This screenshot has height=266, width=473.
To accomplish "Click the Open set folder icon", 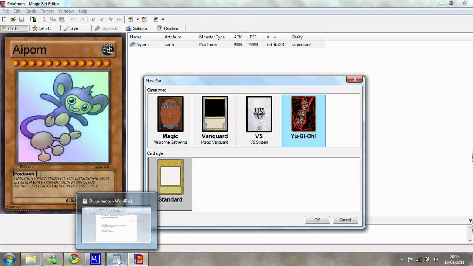I will [13, 19].
